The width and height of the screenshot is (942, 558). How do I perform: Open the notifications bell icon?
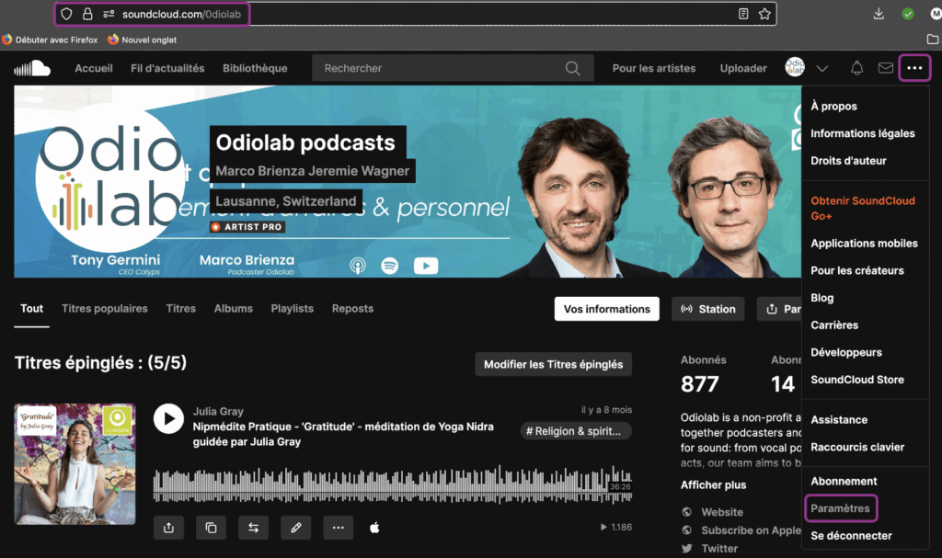856,68
